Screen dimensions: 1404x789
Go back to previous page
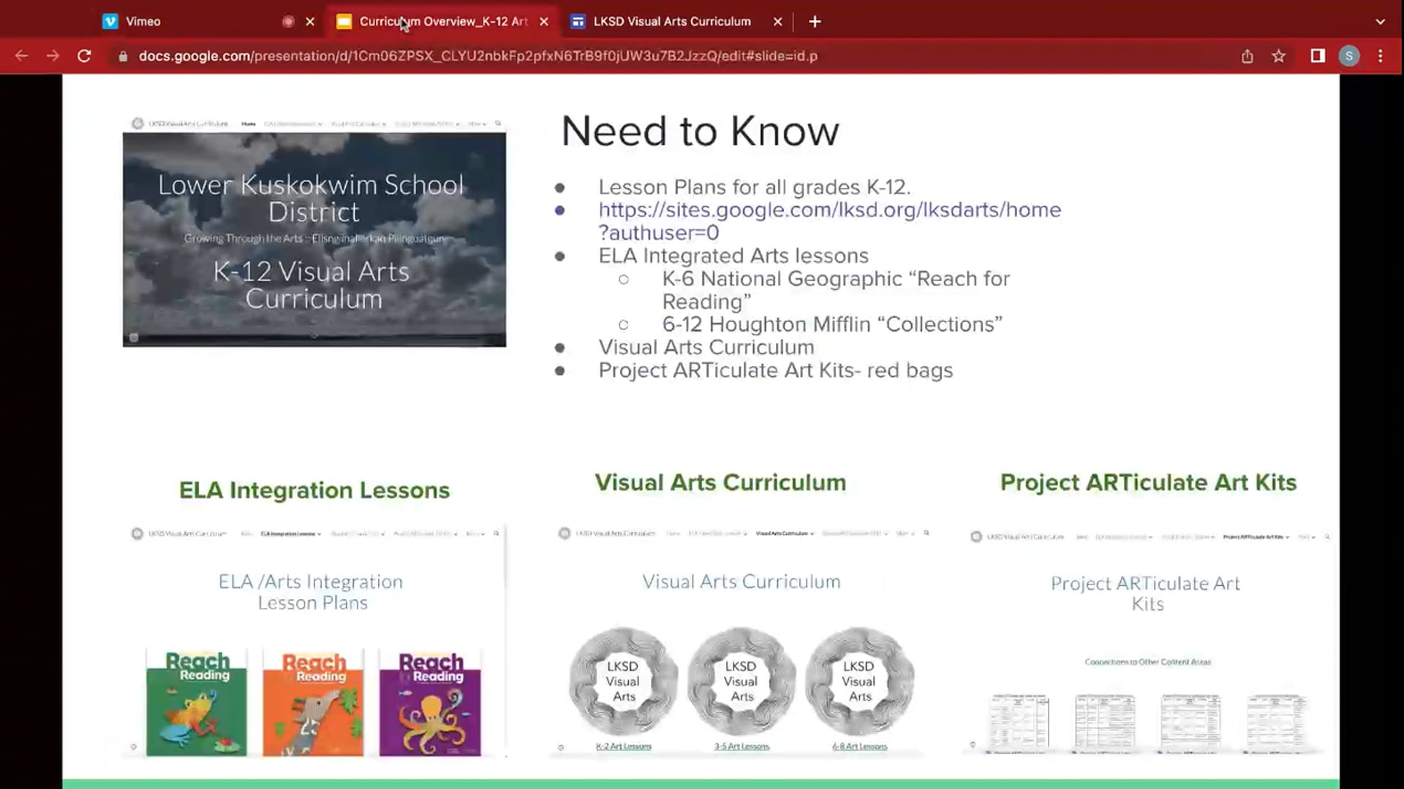click(x=21, y=56)
